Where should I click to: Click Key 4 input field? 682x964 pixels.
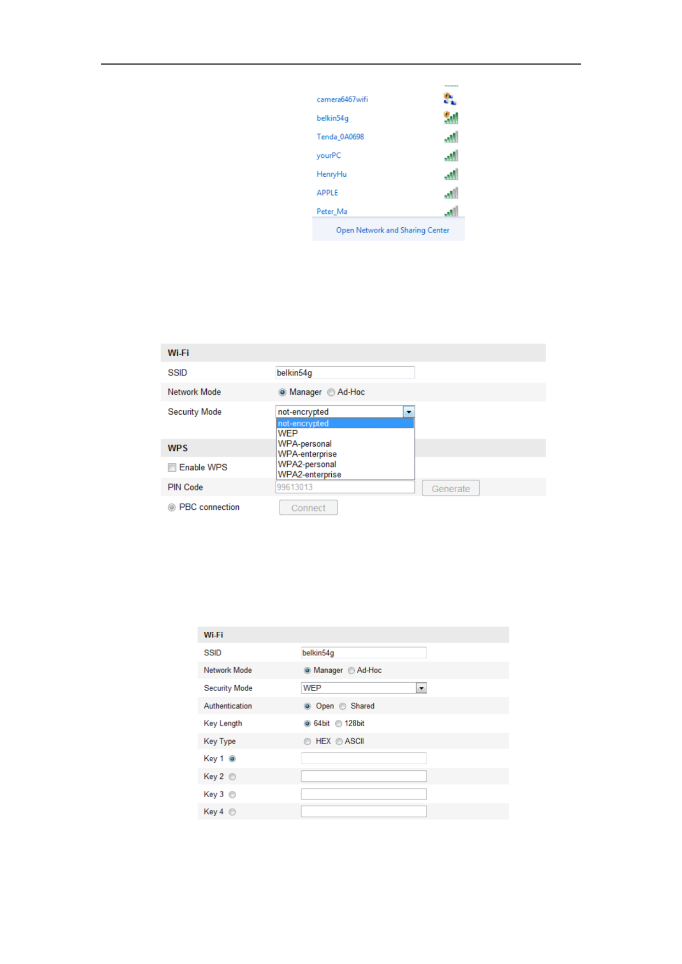(363, 811)
